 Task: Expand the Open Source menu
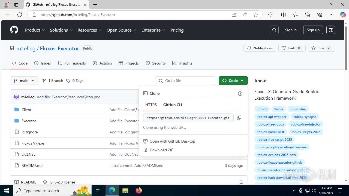coord(122,30)
